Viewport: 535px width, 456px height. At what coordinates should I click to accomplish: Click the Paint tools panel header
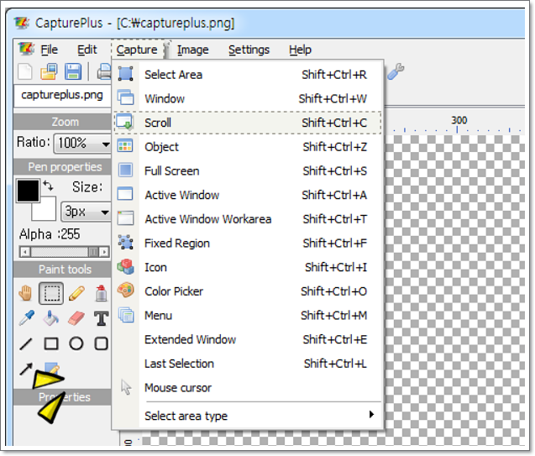click(63, 270)
